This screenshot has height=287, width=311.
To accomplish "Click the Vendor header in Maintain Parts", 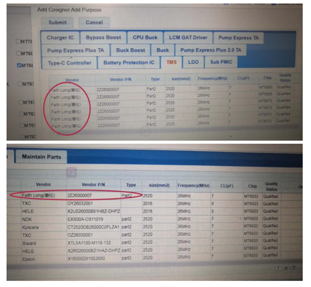I will [44, 184].
